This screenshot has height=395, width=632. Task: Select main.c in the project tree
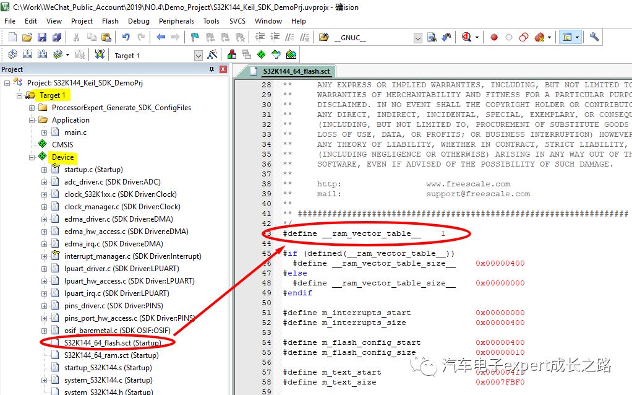[74, 132]
